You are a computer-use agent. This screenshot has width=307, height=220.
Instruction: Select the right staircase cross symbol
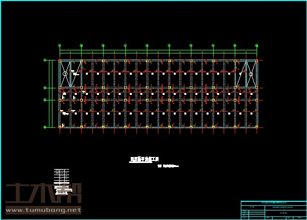coord(251,74)
